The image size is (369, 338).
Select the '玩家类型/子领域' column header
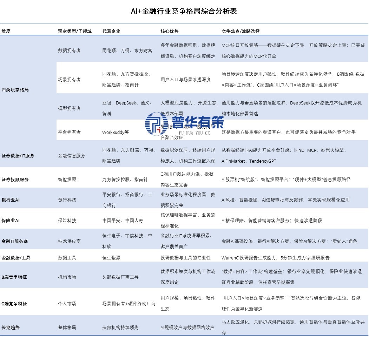[x=75, y=31]
